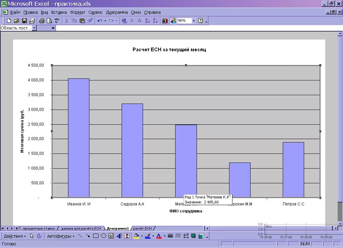Sort descending with Я-A icon
The width and height of the screenshot is (343, 248).
(155, 21)
